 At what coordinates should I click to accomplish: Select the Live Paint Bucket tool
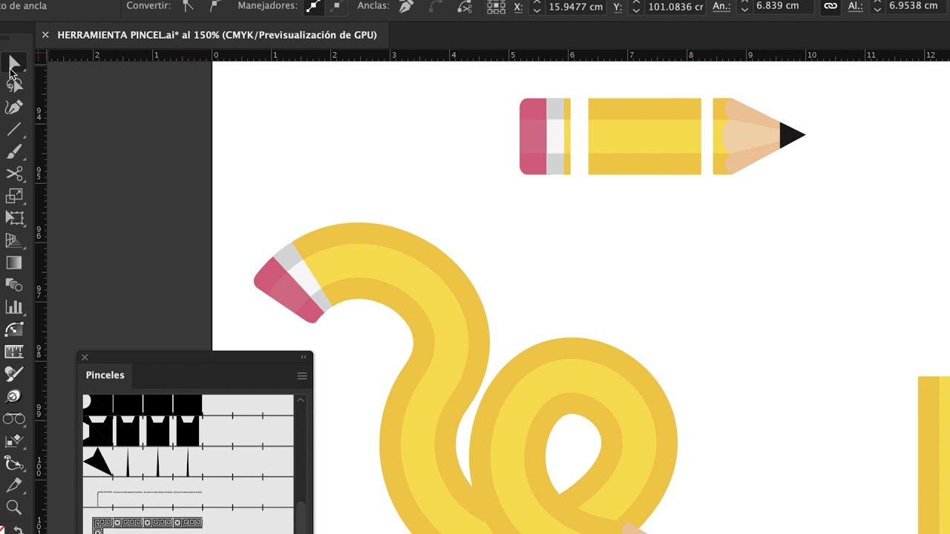click(13, 441)
